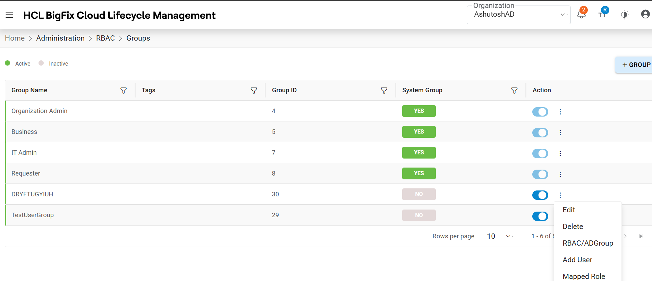652x281 pixels.
Task: Filter the System Group column
Action: click(514, 91)
